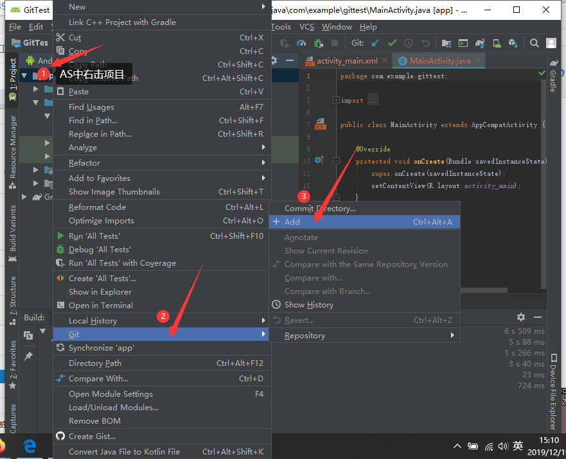Collapse the onCreate method fold marker
The image size is (566, 459).
coord(336,160)
